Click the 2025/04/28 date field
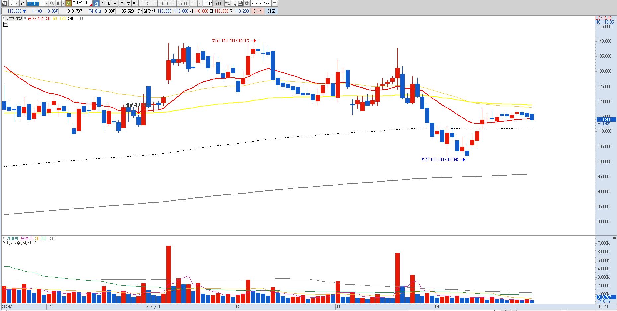The image size is (617, 311). click(261, 3)
